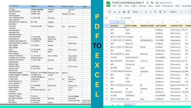Click the license cell starting Registered Phar
The width and height of the screenshot is (191, 108).
(x=178, y=85)
